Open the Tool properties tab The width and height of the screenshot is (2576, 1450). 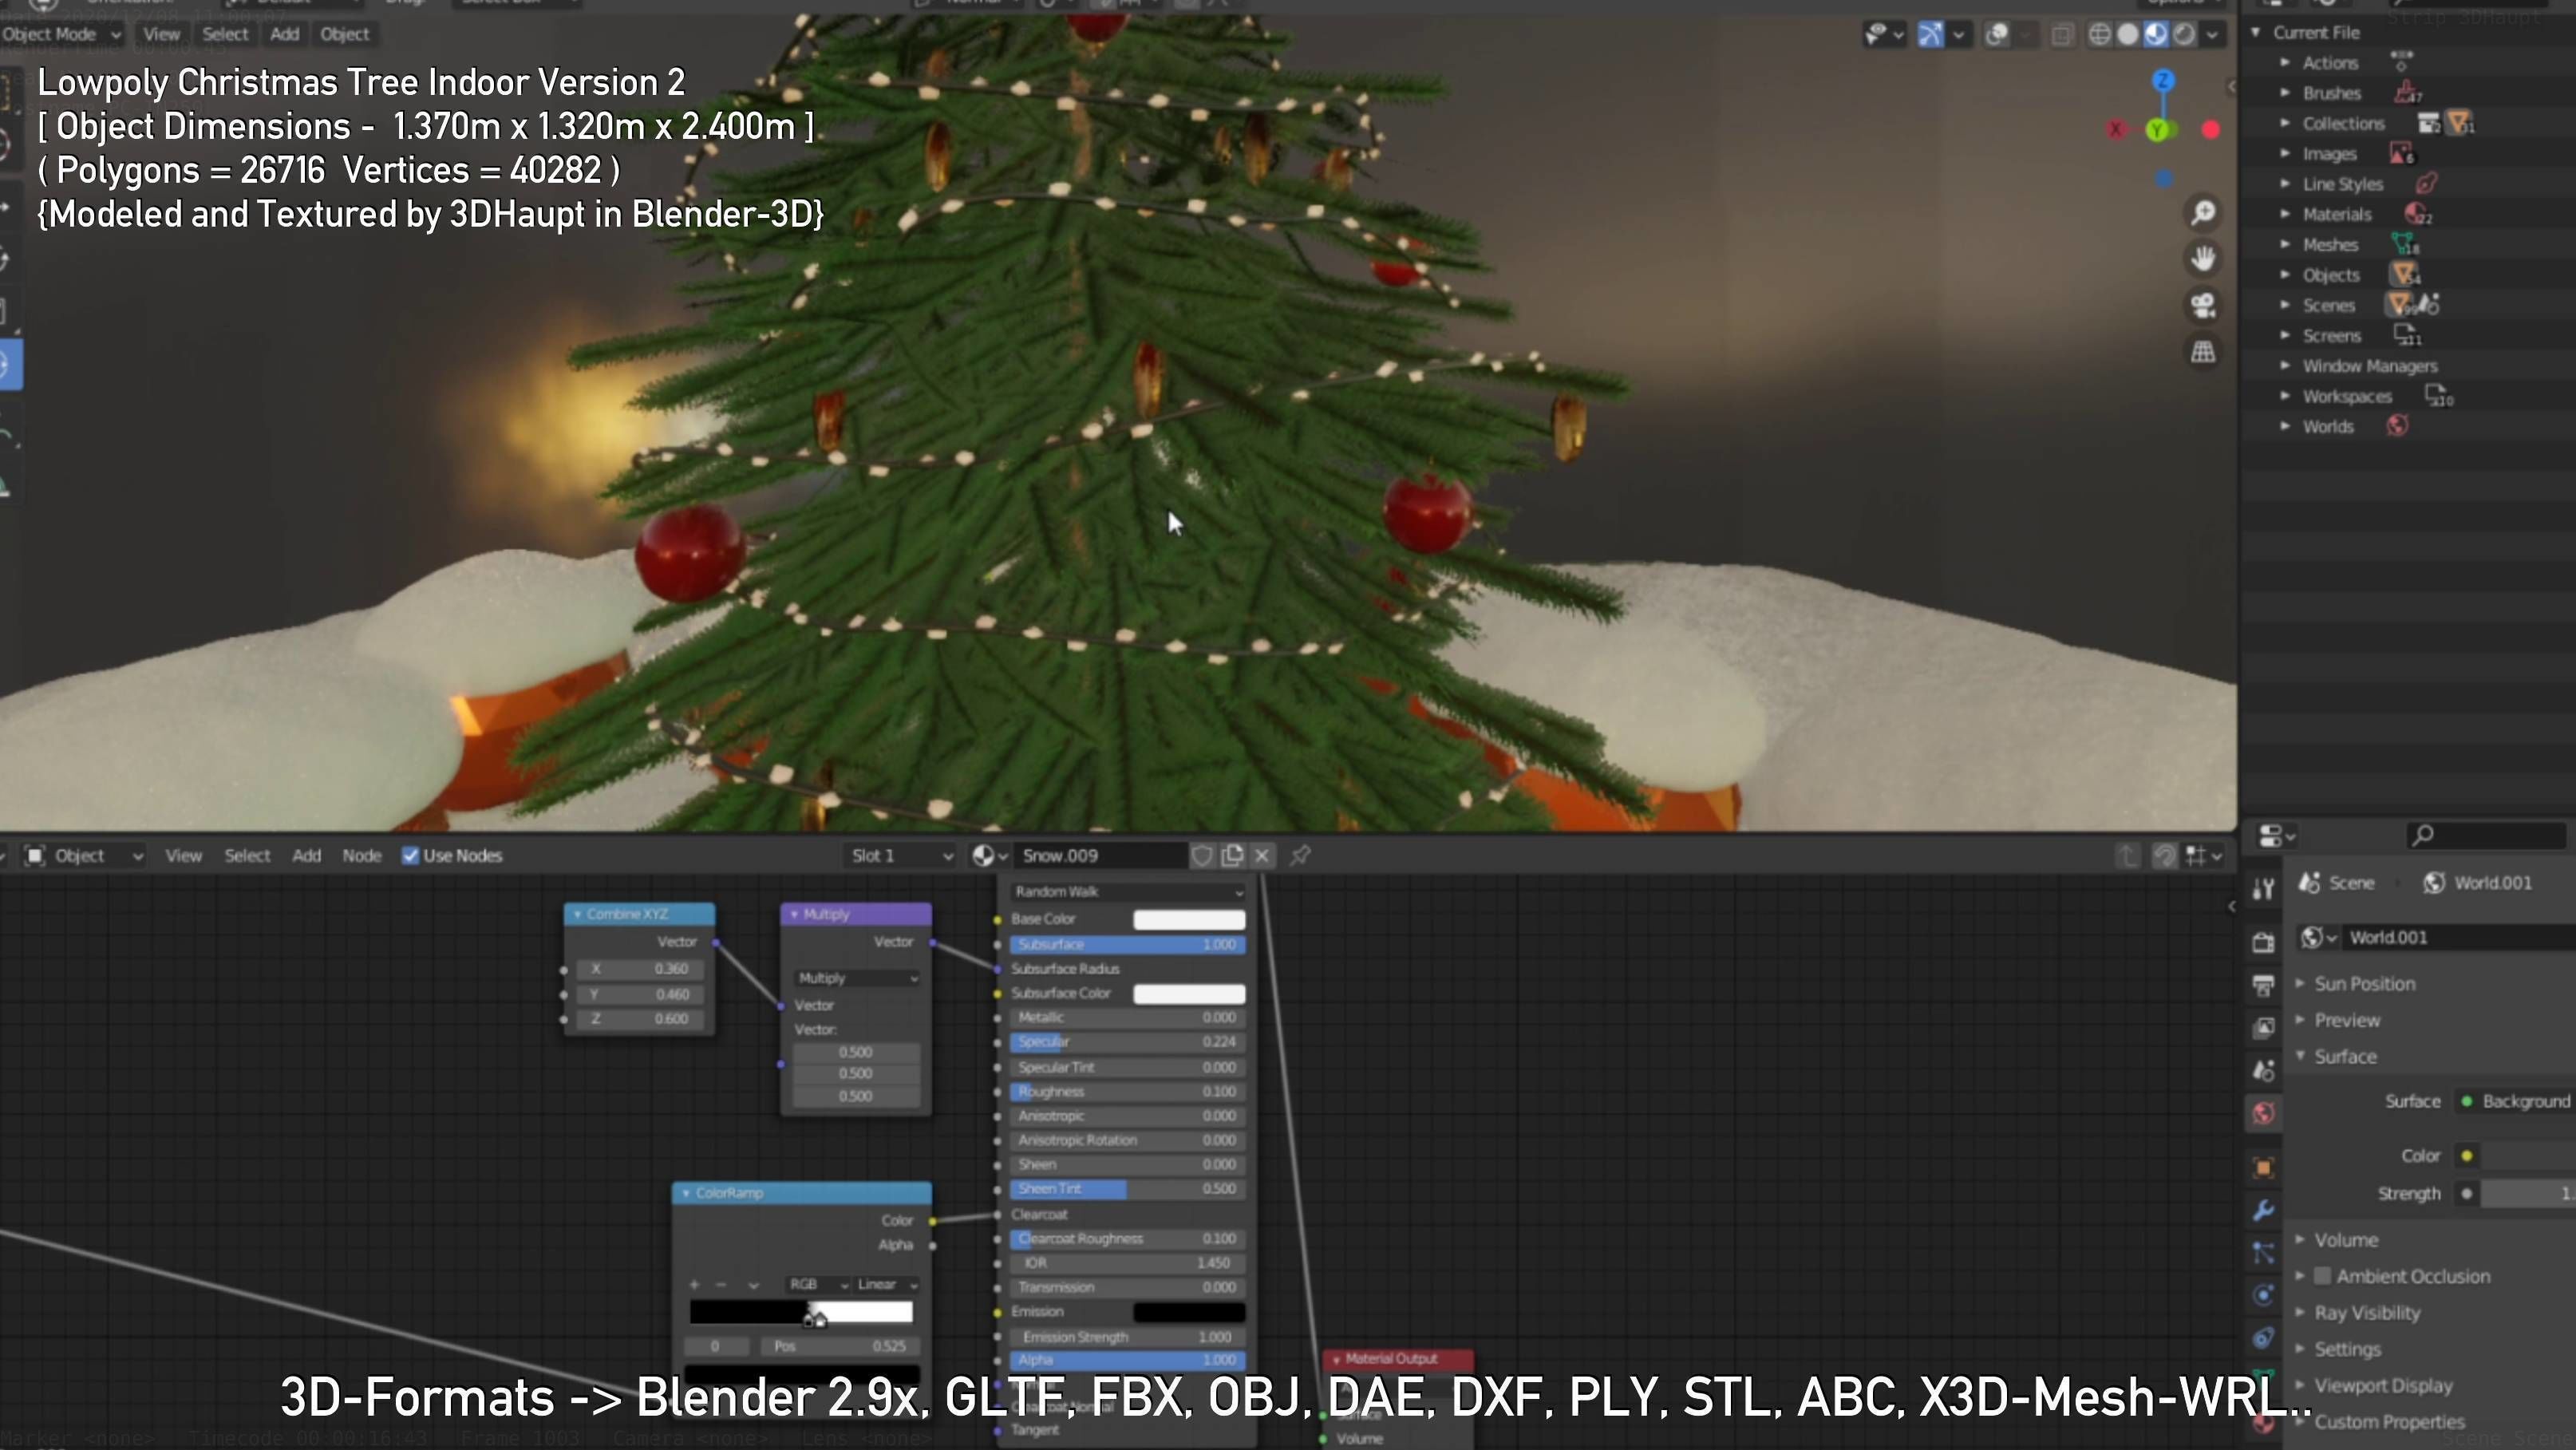2263,888
